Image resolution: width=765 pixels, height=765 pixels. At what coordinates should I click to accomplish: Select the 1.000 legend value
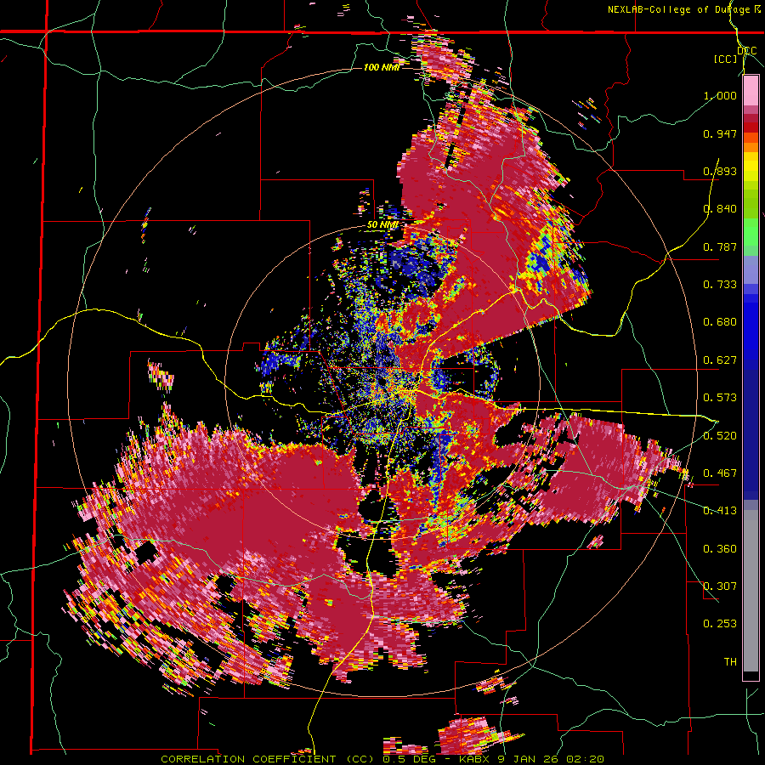[x=720, y=95]
